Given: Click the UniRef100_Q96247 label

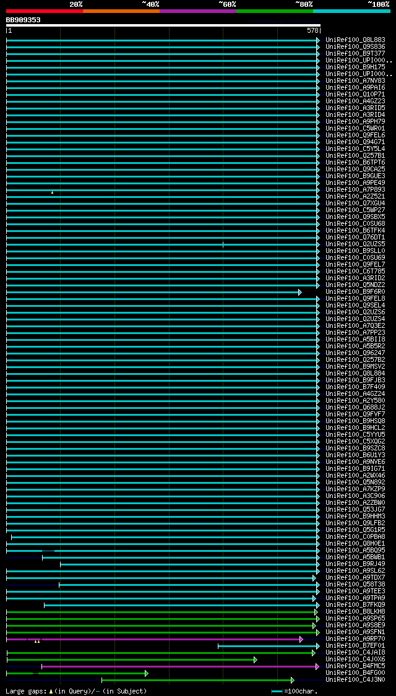Looking at the screenshot, I should coord(355,353).
